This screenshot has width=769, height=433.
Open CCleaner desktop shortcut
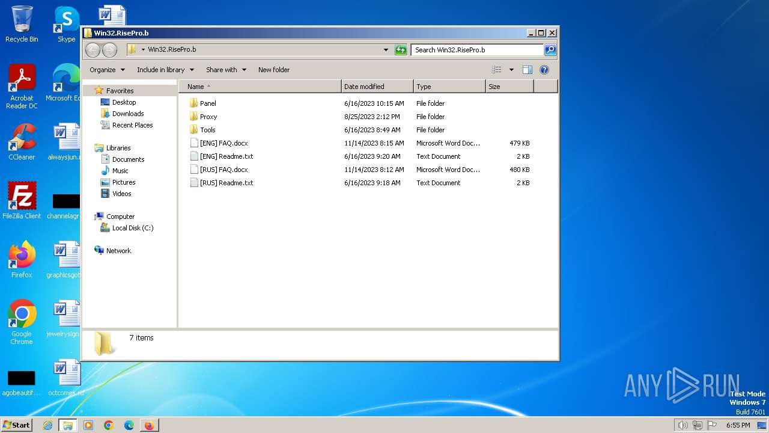click(22, 142)
